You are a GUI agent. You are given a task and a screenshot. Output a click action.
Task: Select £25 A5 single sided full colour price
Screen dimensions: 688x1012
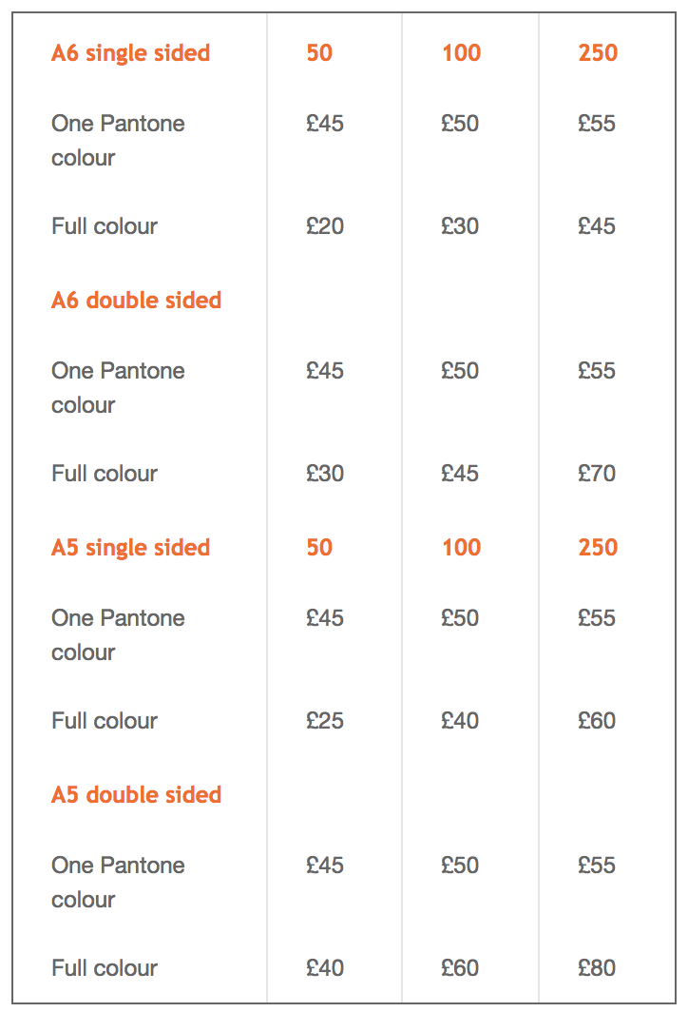pos(325,720)
